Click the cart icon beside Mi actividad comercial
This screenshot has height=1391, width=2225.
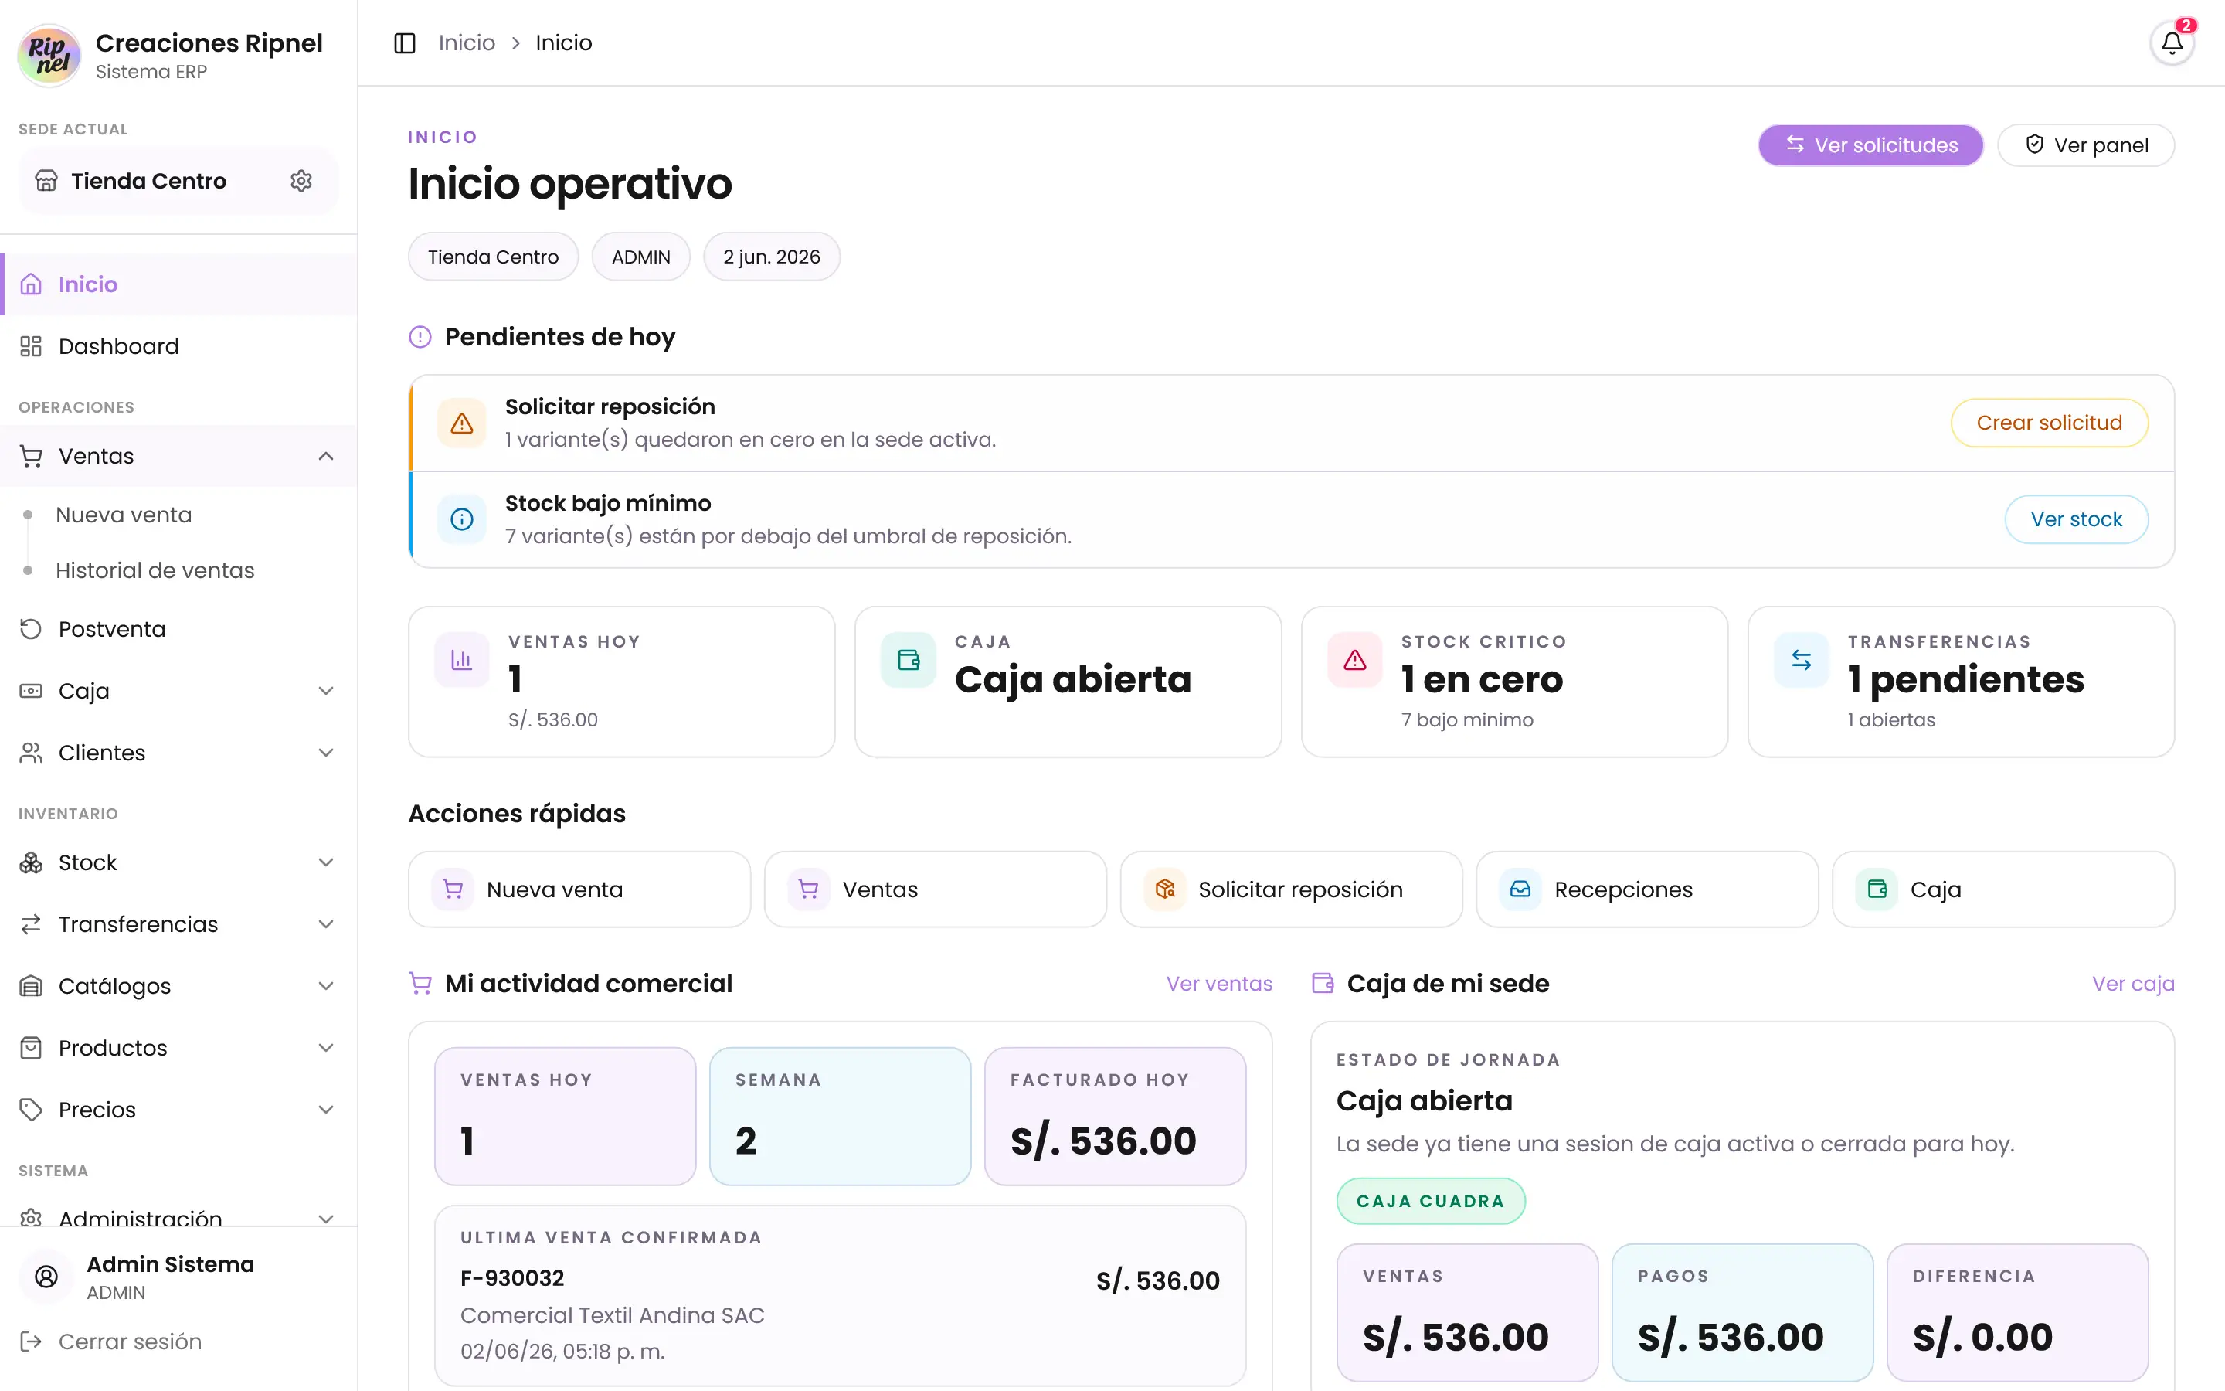coord(420,984)
